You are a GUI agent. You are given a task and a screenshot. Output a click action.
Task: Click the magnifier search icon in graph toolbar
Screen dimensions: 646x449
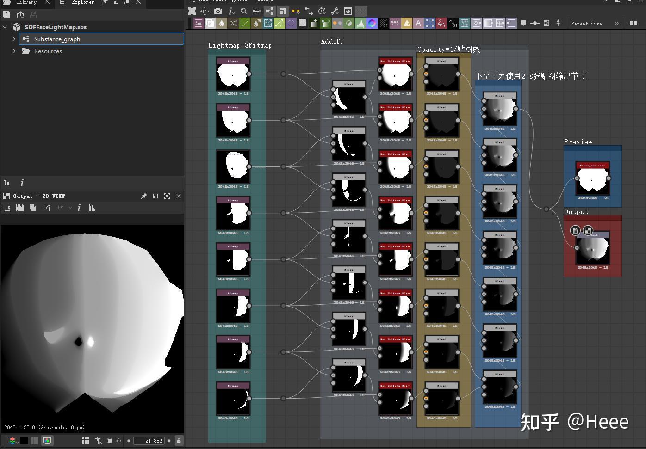(243, 11)
